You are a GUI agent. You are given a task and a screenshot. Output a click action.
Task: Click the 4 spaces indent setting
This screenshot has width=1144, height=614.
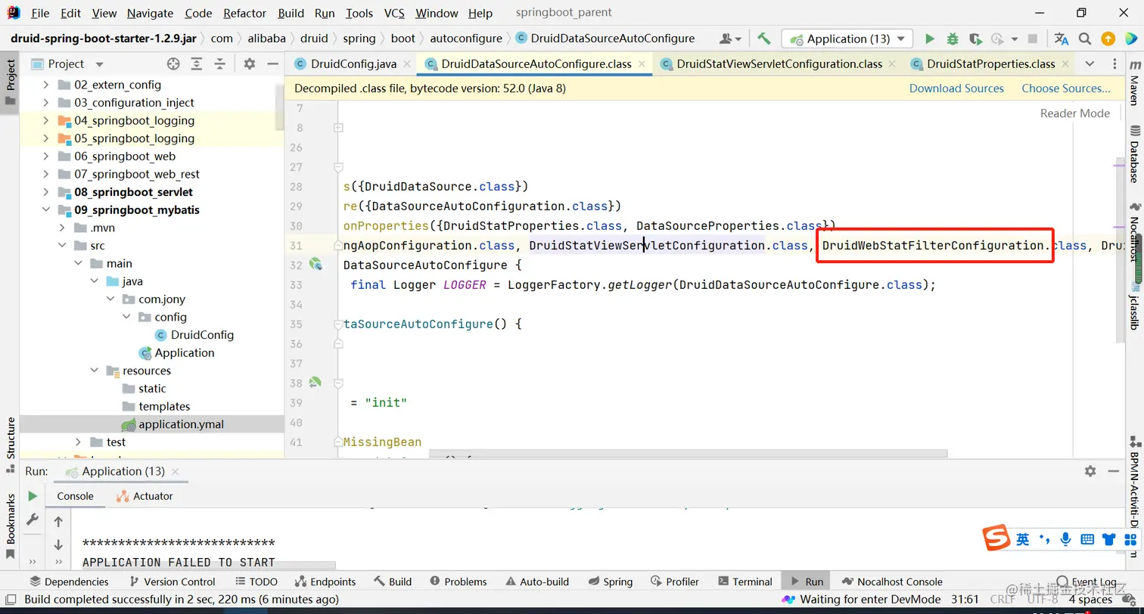coord(1090,600)
